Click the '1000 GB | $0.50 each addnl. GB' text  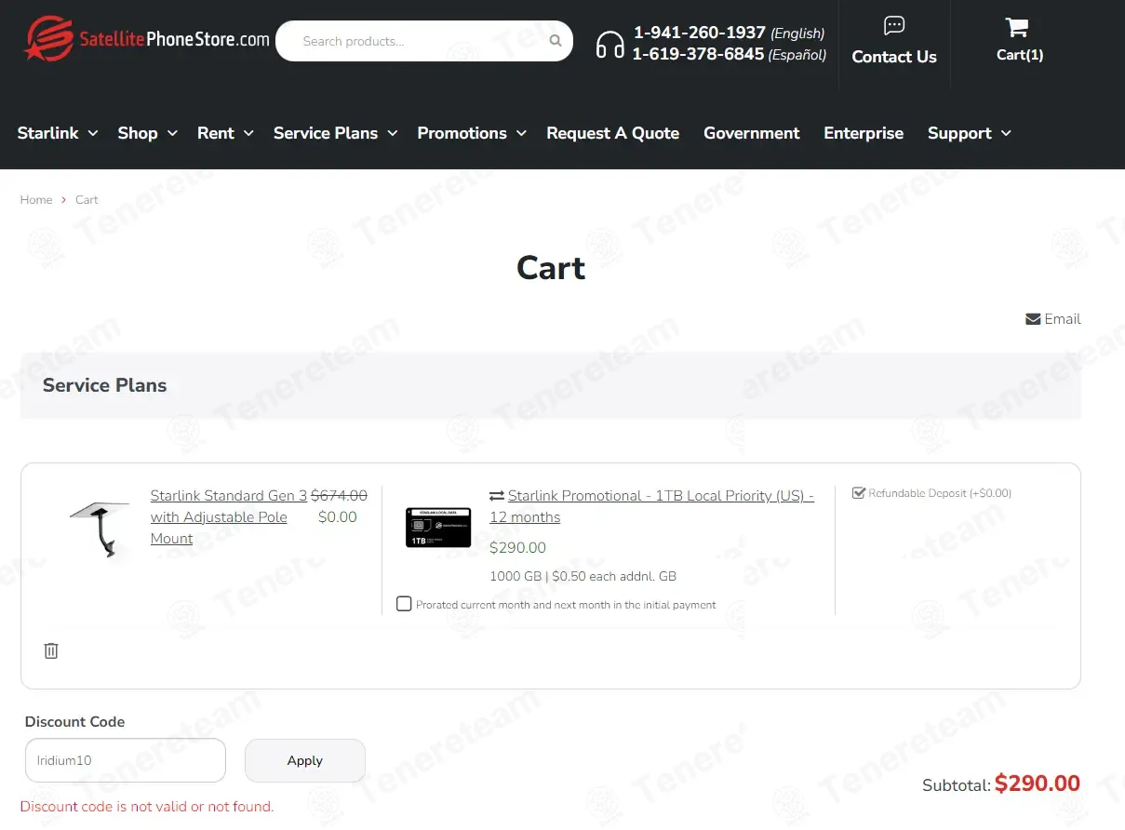[583, 576]
